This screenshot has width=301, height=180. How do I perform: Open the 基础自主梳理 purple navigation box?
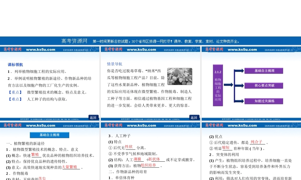(x=264, y=71)
